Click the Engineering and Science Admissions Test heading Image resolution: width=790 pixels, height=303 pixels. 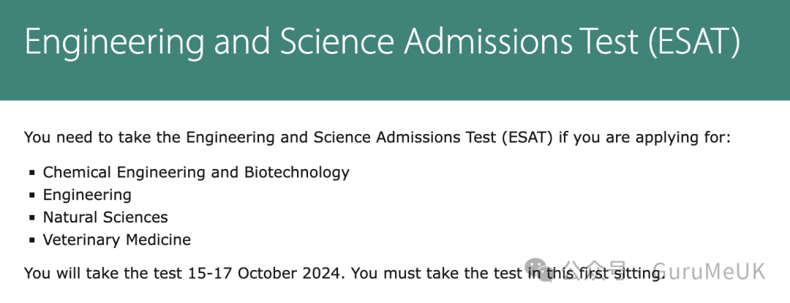click(x=383, y=41)
